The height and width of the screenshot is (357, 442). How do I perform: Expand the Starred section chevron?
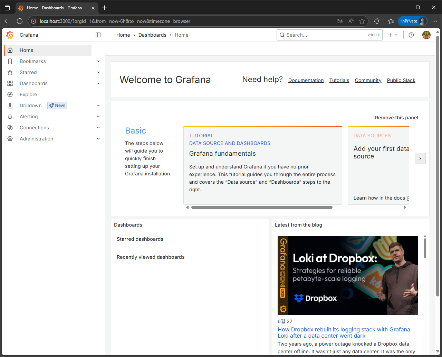(98, 72)
